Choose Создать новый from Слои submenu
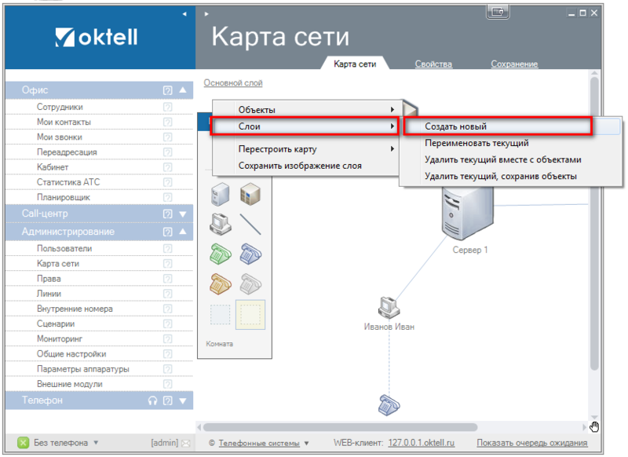Screen dimensions: 628x457 click(x=455, y=126)
